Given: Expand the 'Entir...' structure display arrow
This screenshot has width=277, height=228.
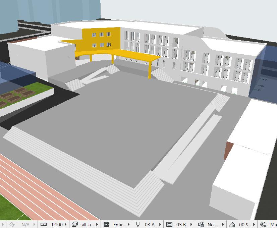Looking at the screenshot, I should click(x=129, y=224).
